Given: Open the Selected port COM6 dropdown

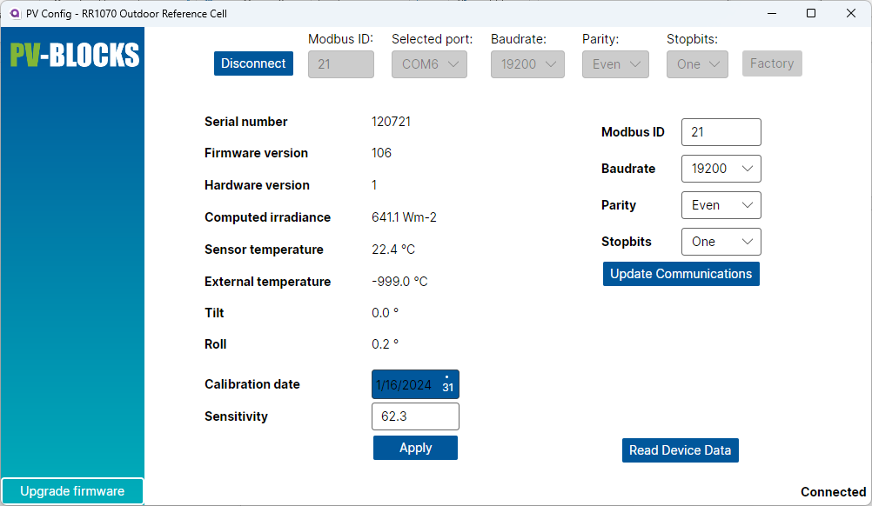Looking at the screenshot, I should click(x=429, y=64).
